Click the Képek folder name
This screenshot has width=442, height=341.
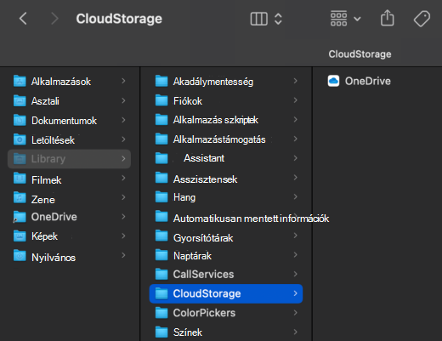point(44,236)
